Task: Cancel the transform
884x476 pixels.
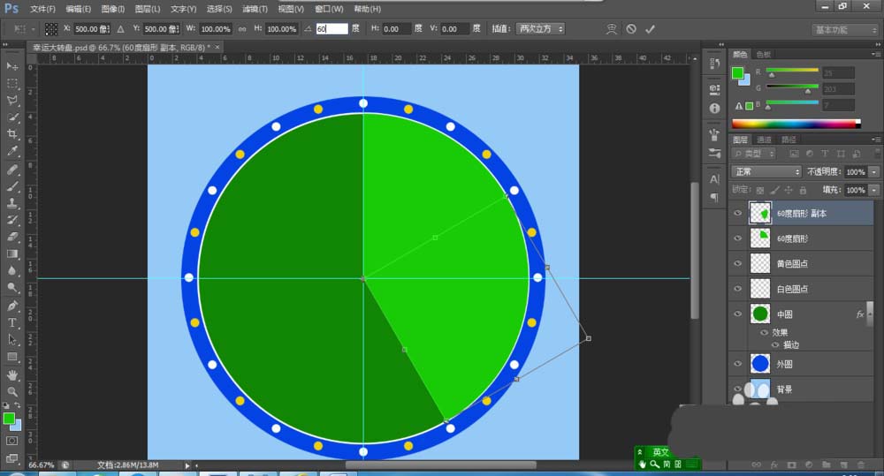Action: coord(631,29)
